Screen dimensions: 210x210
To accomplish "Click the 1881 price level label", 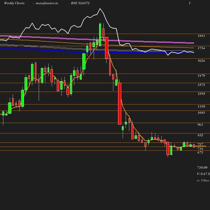I will pyautogui.click(x=201, y=36).
